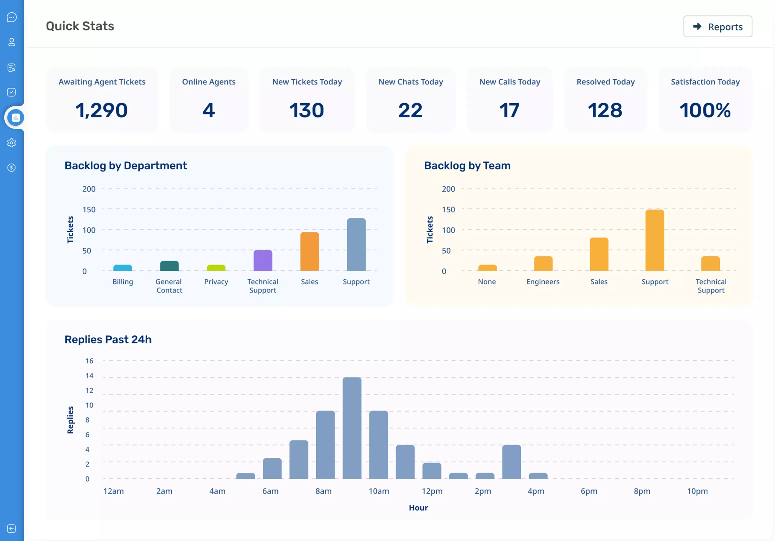
Task: Click the tallest bar in Replies Past 24h
Action: (352, 428)
